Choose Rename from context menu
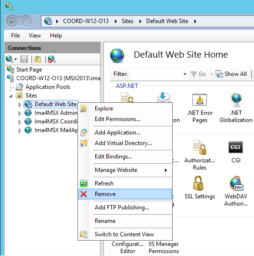Viewport: 254px width, 256px height. click(125, 221)
